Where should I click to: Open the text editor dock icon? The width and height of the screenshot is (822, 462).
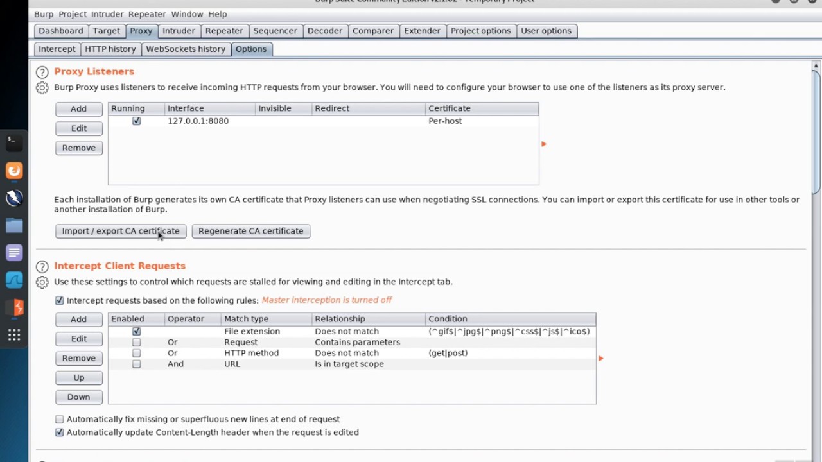pyautogui.click(x=14, y=253)
